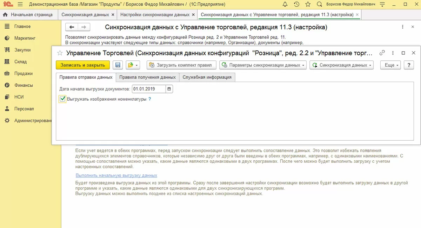Screen dimensions: 421x228
Task: Open background page vertical dots menu
Action: pyautogui.click(x=402, y=27)
